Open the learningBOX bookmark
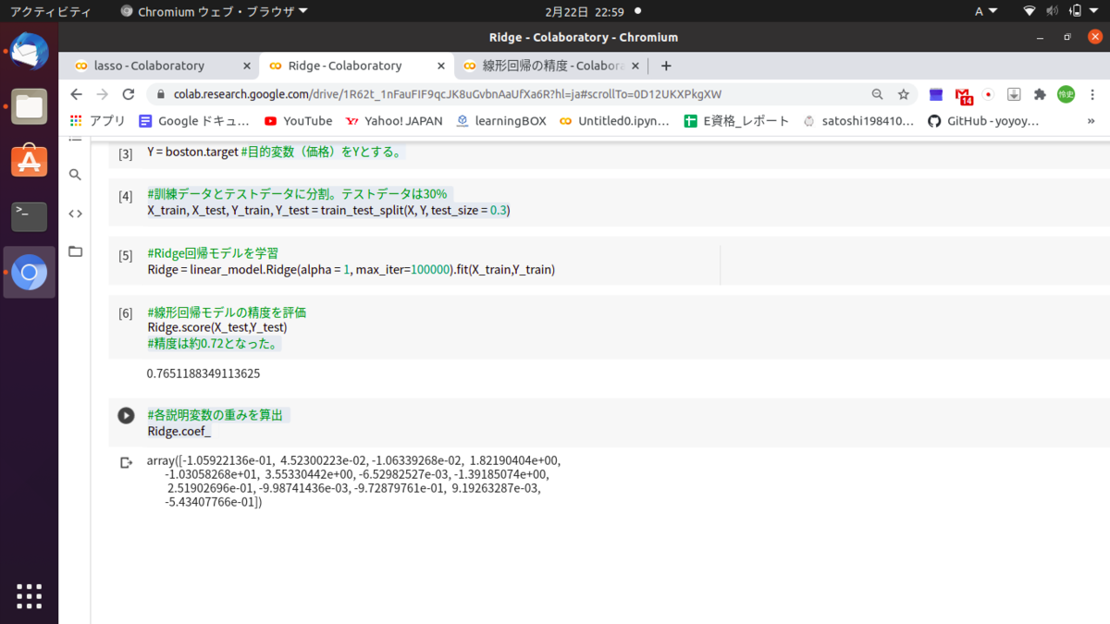Image resolution: width=1110 pixels, height=624 pixels. (501, 121)
